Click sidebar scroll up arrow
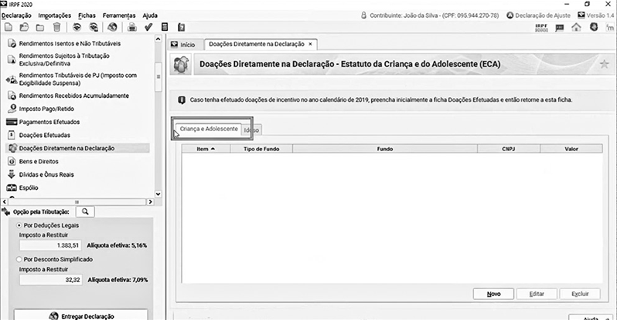The height and width of the screenshot is (320, 617). (x=159, y=39)
